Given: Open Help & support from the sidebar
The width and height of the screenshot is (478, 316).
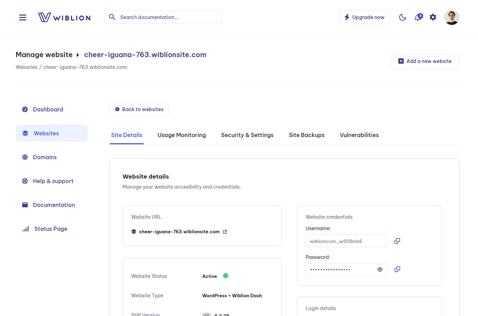Looking at the screenshot, I should click(53, 181).
